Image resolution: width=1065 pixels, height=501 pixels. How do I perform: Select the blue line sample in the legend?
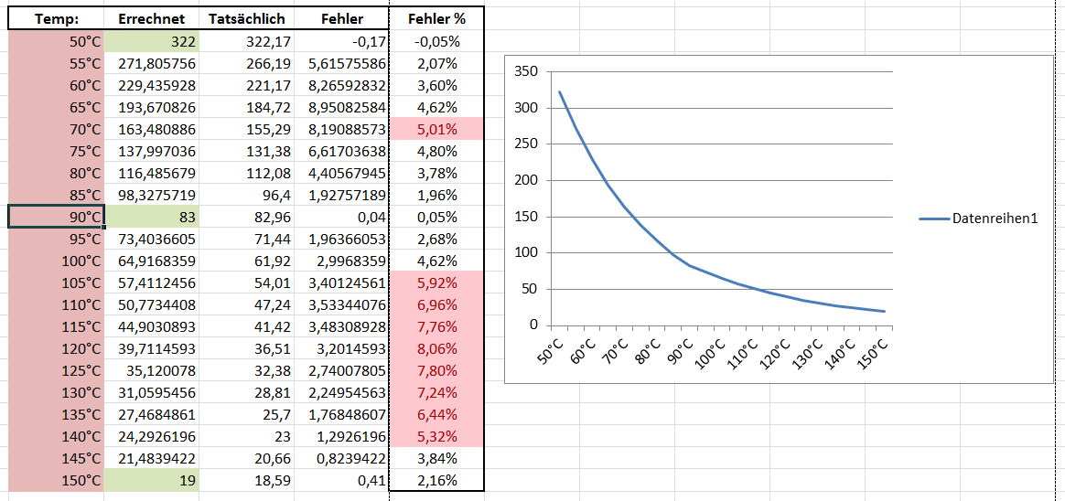tap(933, 219)
